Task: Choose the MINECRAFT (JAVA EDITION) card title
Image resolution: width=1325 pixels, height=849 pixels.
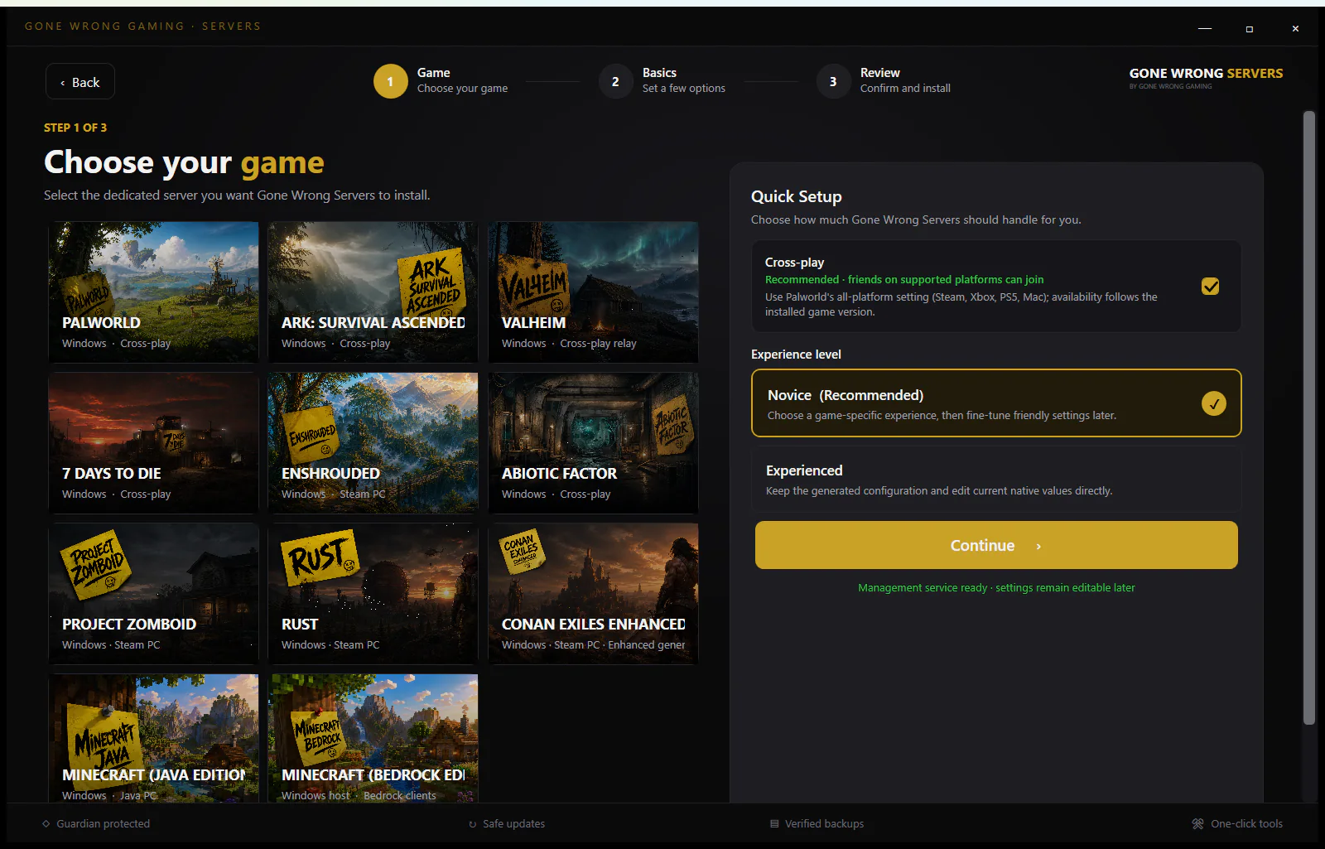Action: click(x=154, y=775)
